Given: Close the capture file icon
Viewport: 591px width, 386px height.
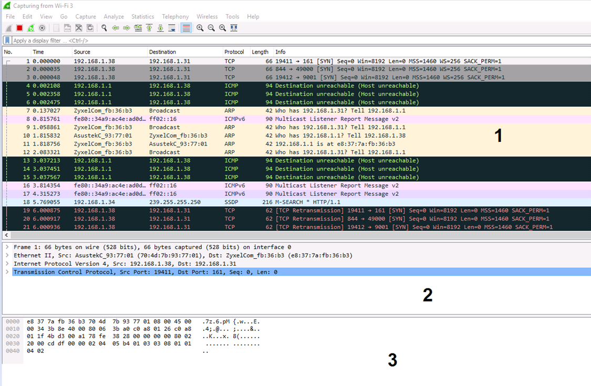Looking at the screenshot, I should coord(79,28).
